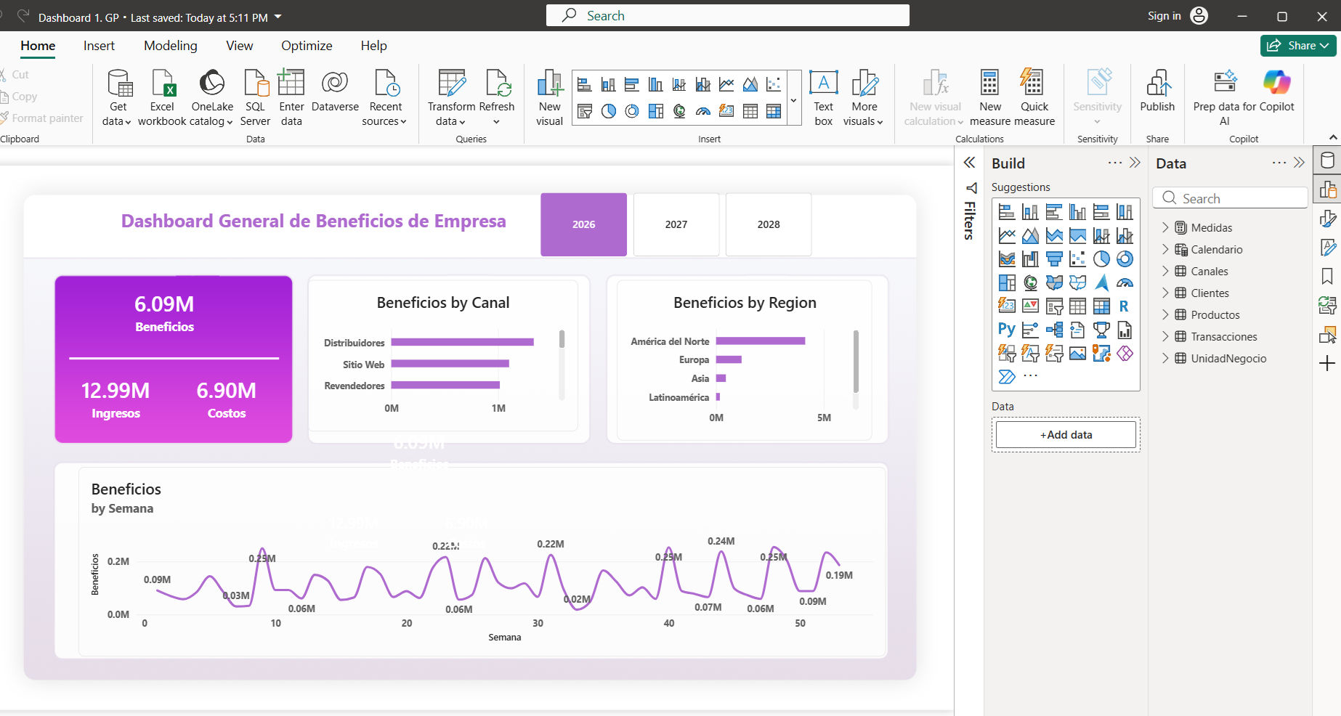1341x716 pixels.
Task: Show more visuals ellipsis in Build pane
Action: 1031,376
